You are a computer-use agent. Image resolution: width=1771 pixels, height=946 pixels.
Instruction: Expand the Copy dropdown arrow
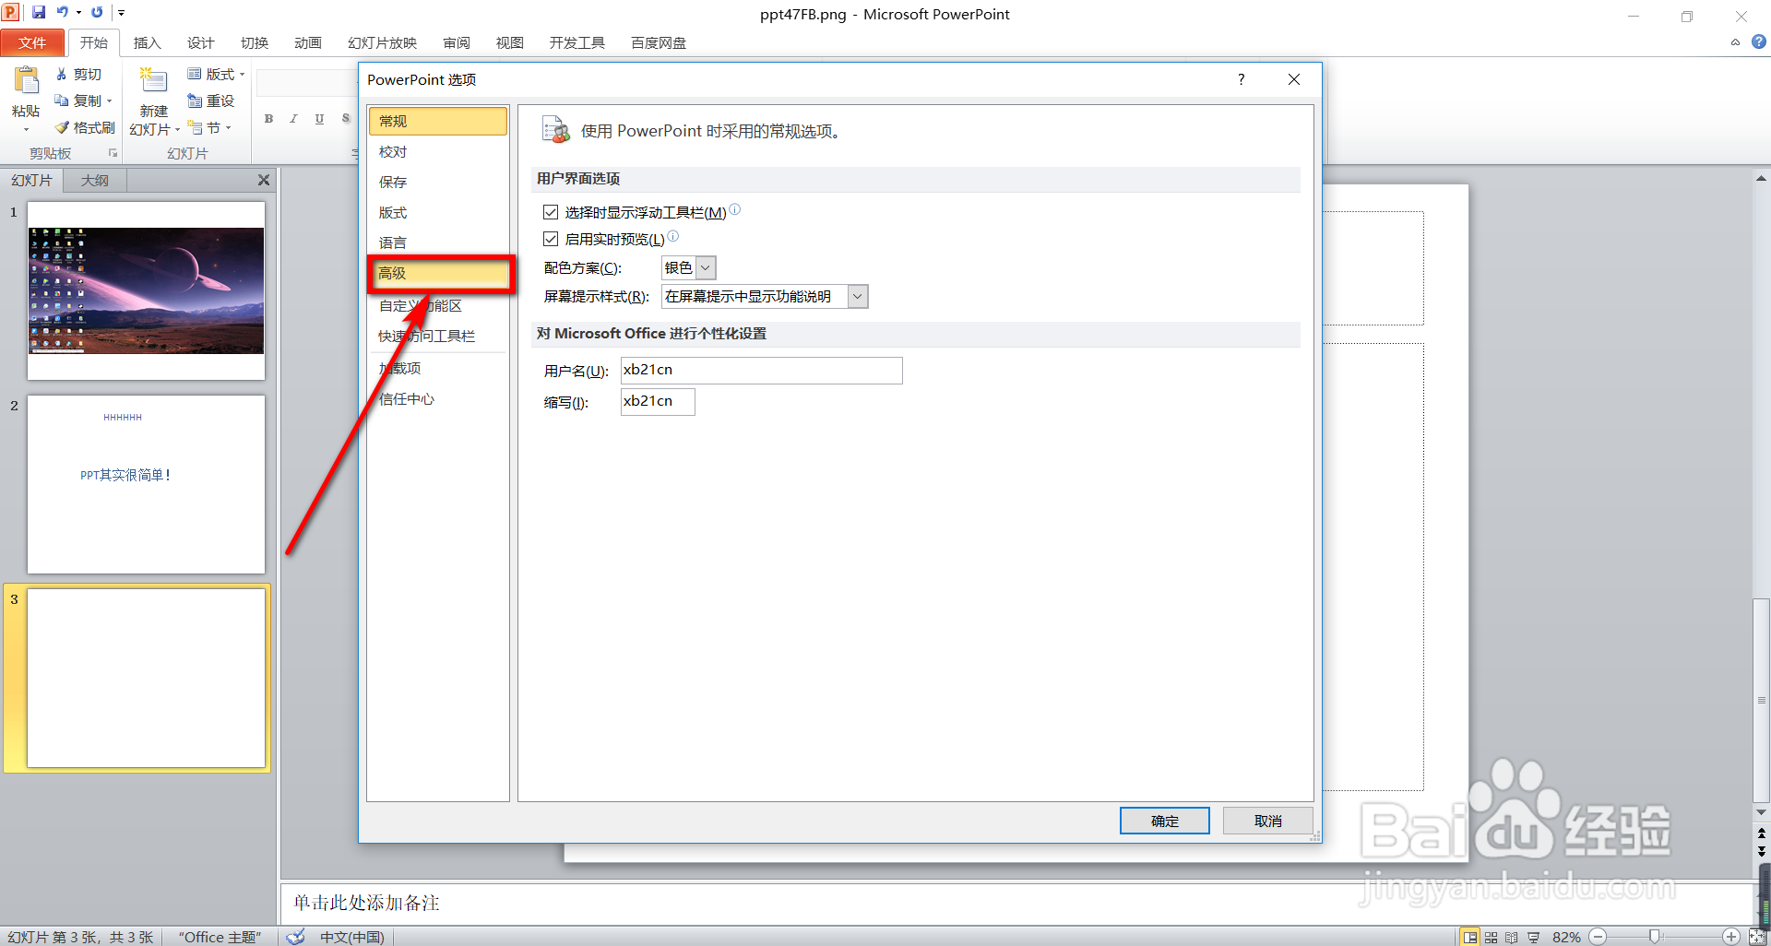[109, 101]
